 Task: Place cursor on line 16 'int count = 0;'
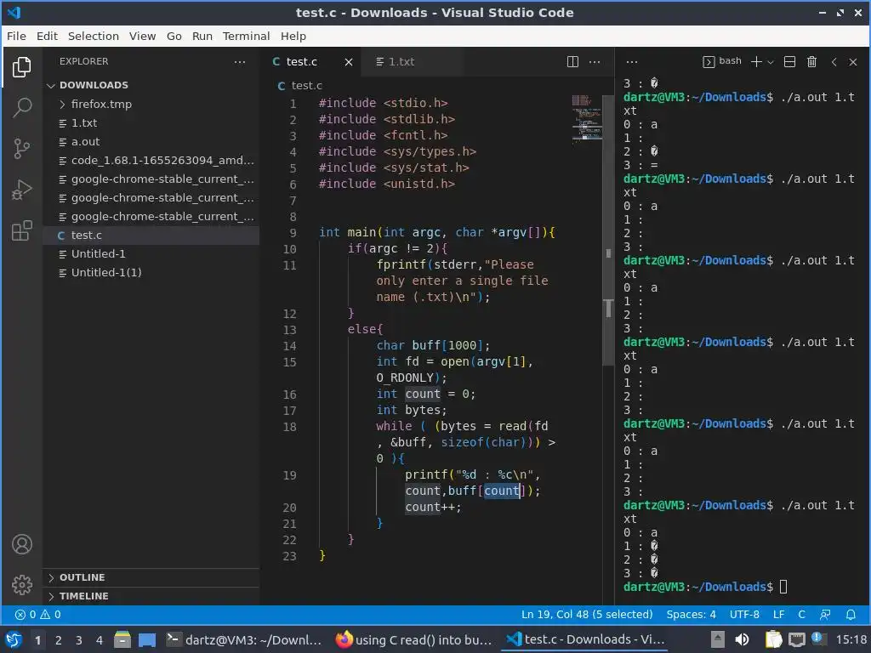pos(426,395)
